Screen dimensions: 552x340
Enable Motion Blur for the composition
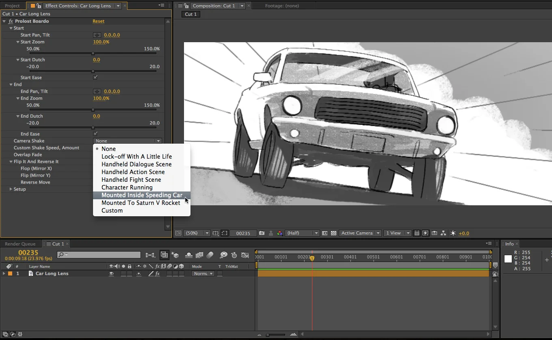click(210, 255)
